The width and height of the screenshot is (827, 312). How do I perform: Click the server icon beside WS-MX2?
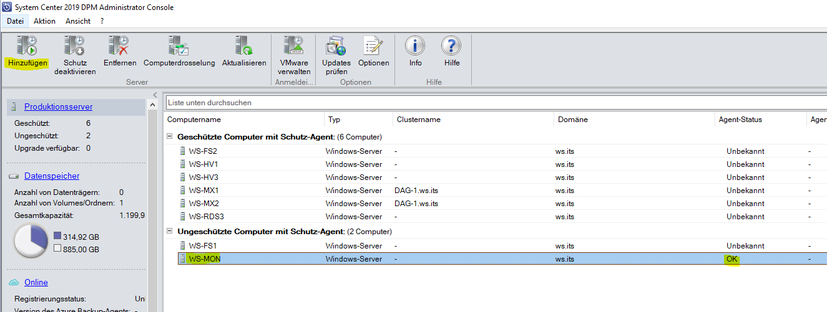(183, 204)
